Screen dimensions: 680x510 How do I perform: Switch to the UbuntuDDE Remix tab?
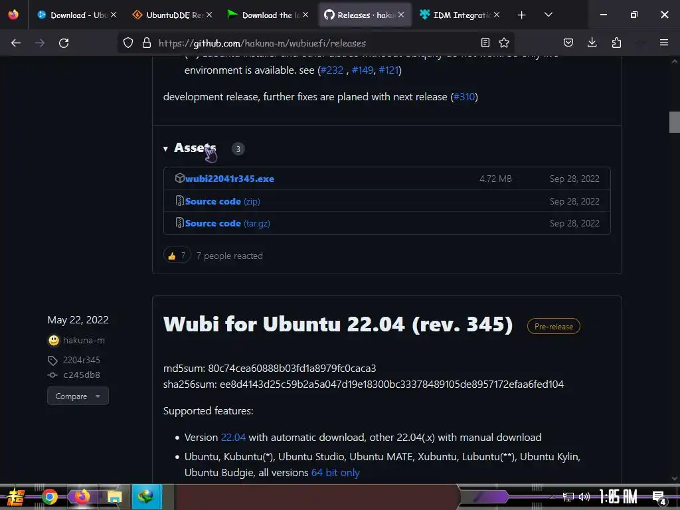[172, 15]
